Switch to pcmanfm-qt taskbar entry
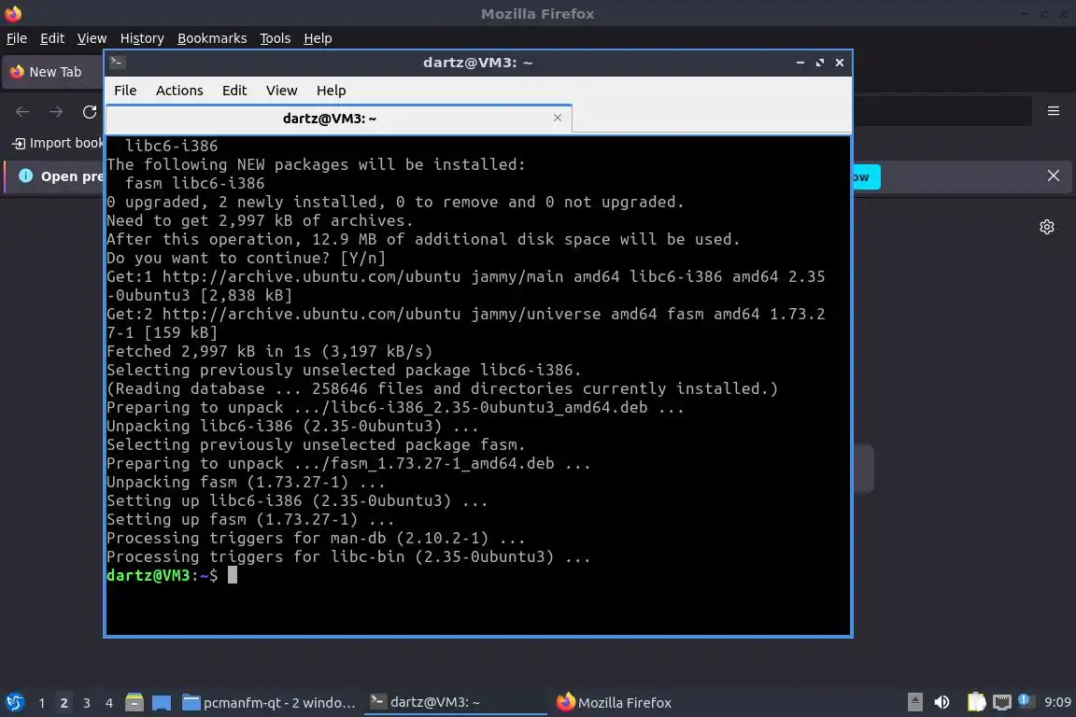 pos(270,703)
